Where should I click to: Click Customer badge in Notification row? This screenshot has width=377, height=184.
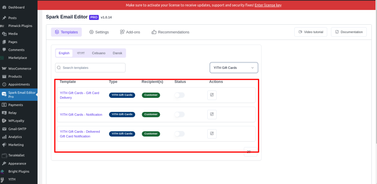pos(151,114)
